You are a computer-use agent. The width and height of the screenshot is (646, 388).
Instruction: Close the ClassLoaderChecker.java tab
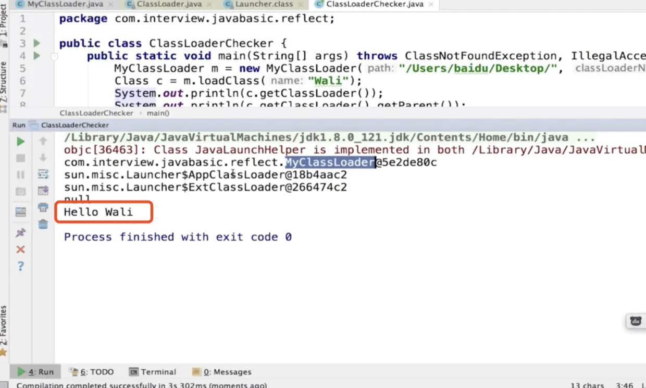point(432,5)
